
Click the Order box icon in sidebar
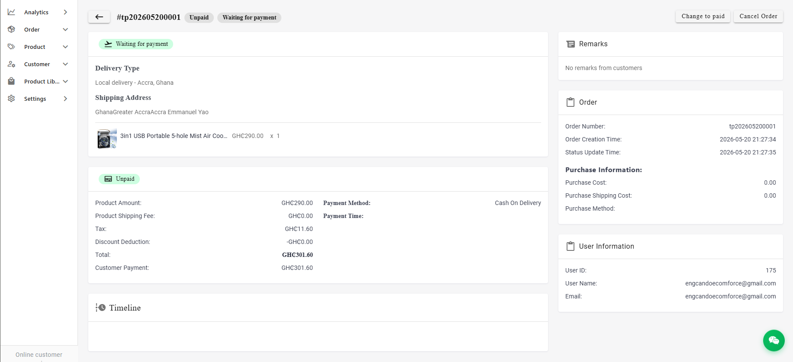click(11, 29)
